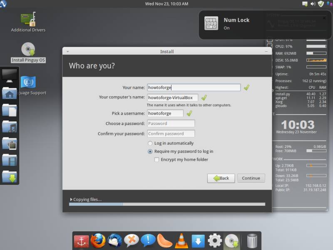Open the chat bubble with orange X icon
Screen dimensions: 333x250
click(132, 241)
